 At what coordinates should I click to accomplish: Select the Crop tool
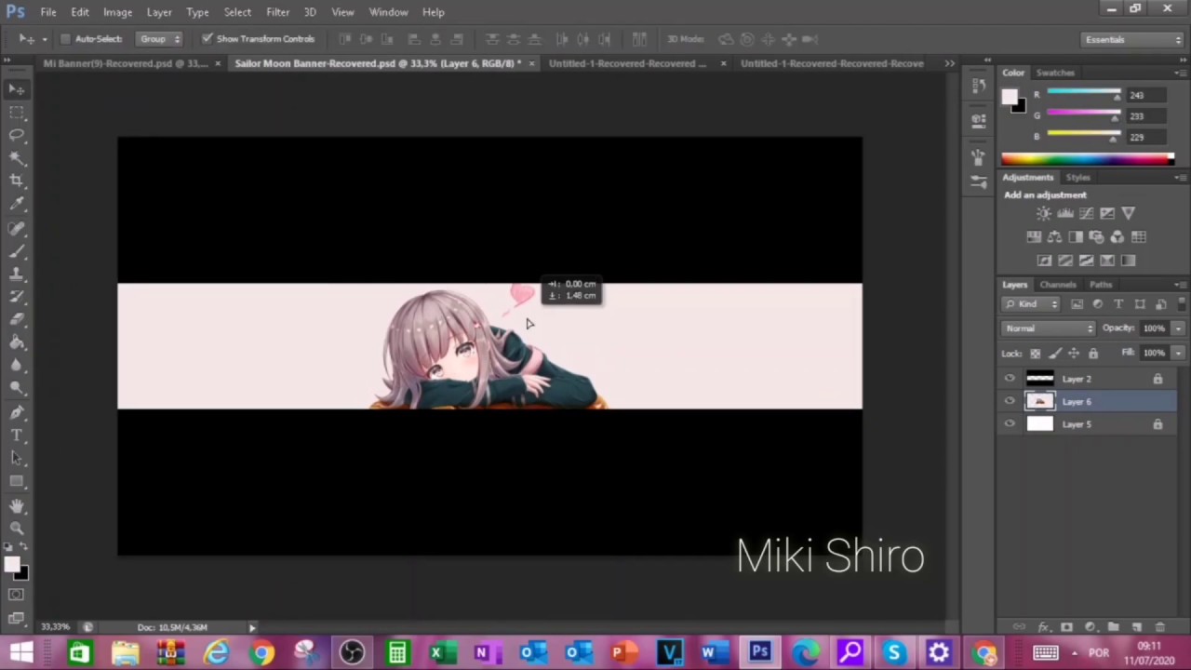(17, 181)
